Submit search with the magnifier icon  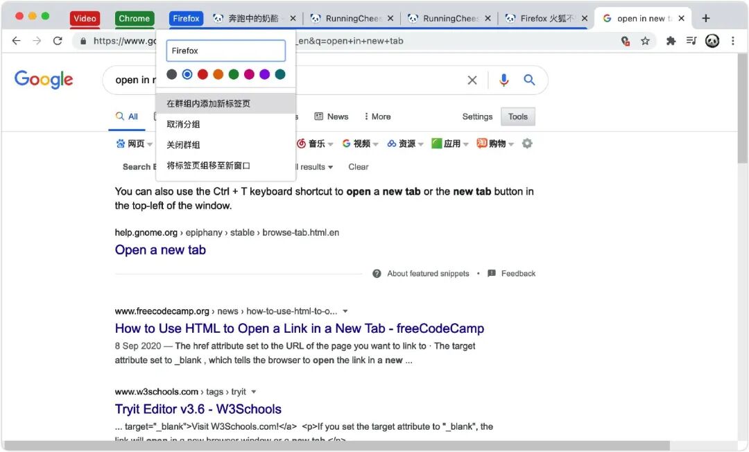[528, 80]
